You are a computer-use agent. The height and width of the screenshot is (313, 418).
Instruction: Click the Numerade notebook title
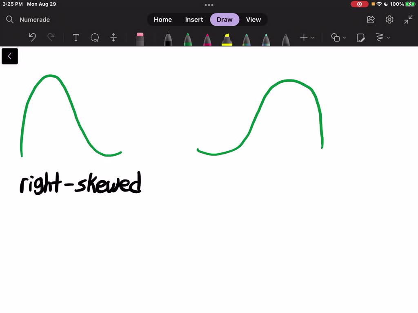point(35,20)
